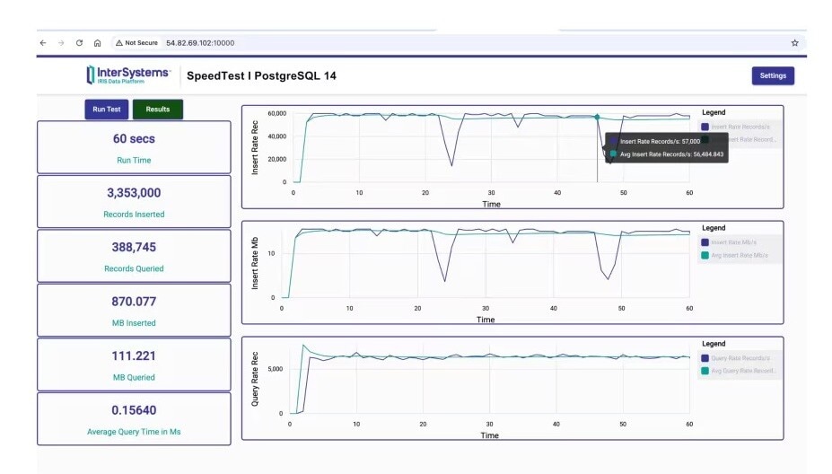Click the Query Rate Records/s legend label

click(740, 358)
